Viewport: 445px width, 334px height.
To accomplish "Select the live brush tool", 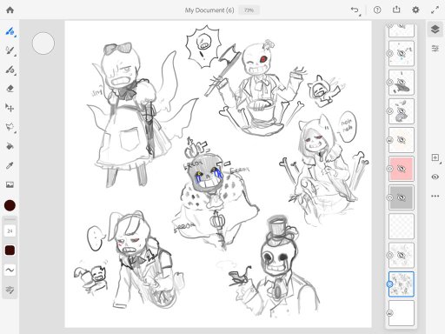I will [x=10, y=50].
